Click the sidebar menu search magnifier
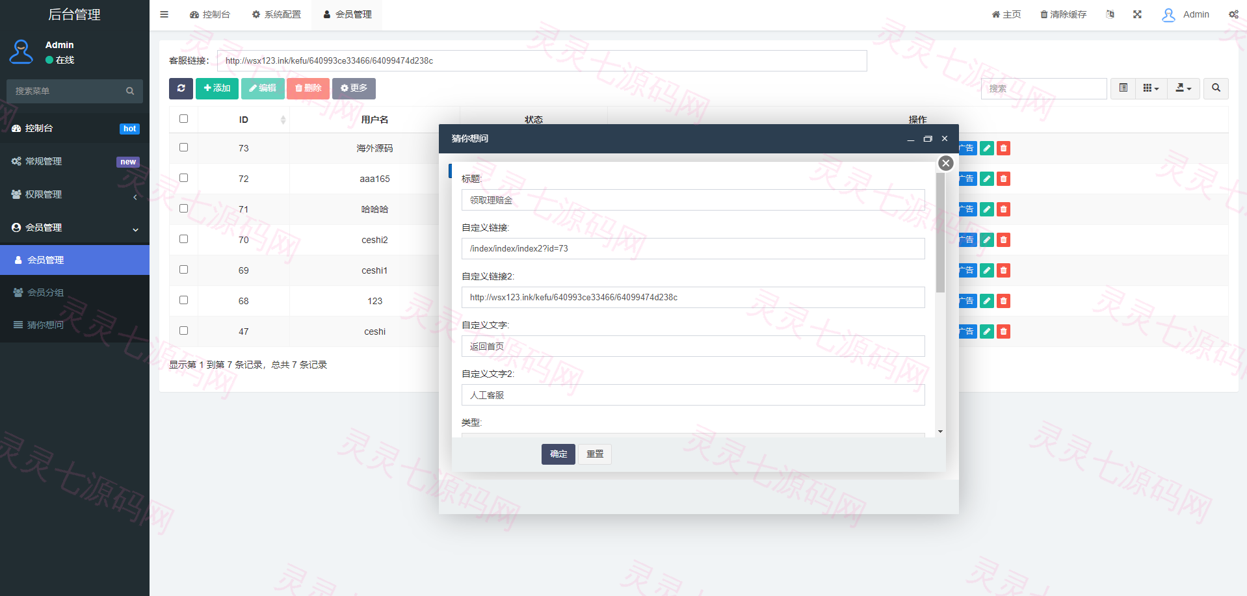 [x=130, y=91]
